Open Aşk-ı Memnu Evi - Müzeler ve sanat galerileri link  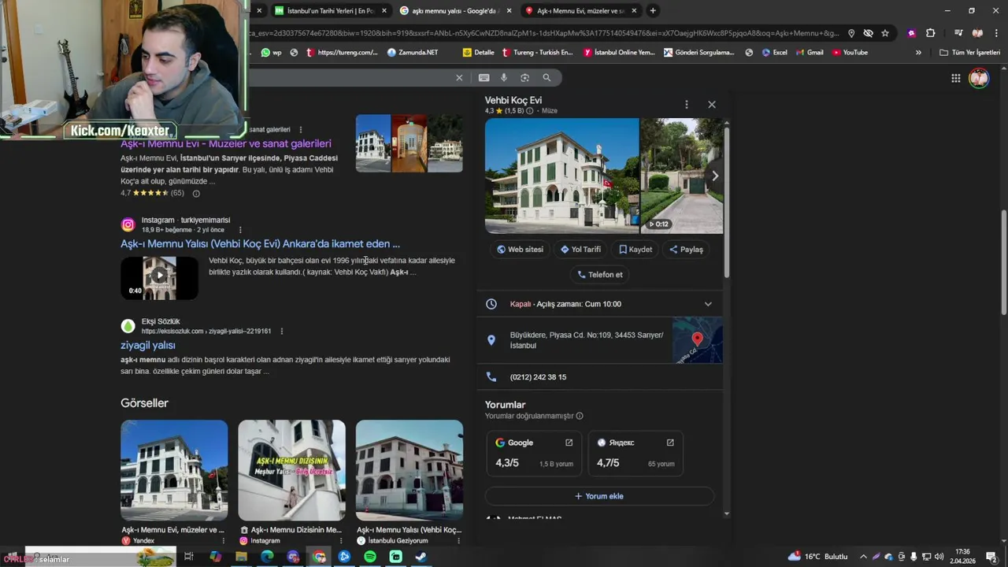point(225,143)
